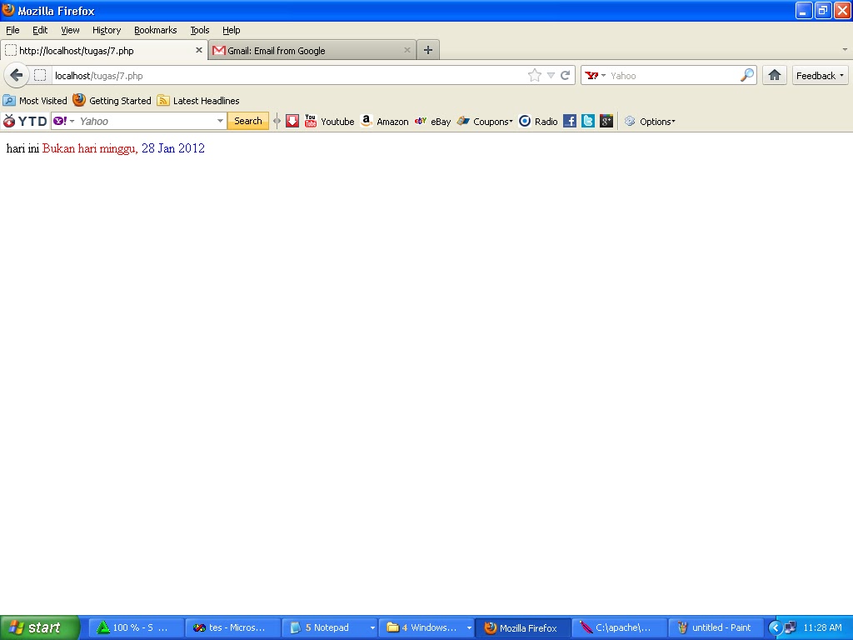This screenshot has height=640, width=853.
Task: Switch to the 100 % - S taskbar item
Action: tap(136, 628)
